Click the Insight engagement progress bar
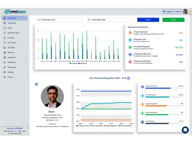This screenshot has height=144, width=192. click(x=164, y=106)
